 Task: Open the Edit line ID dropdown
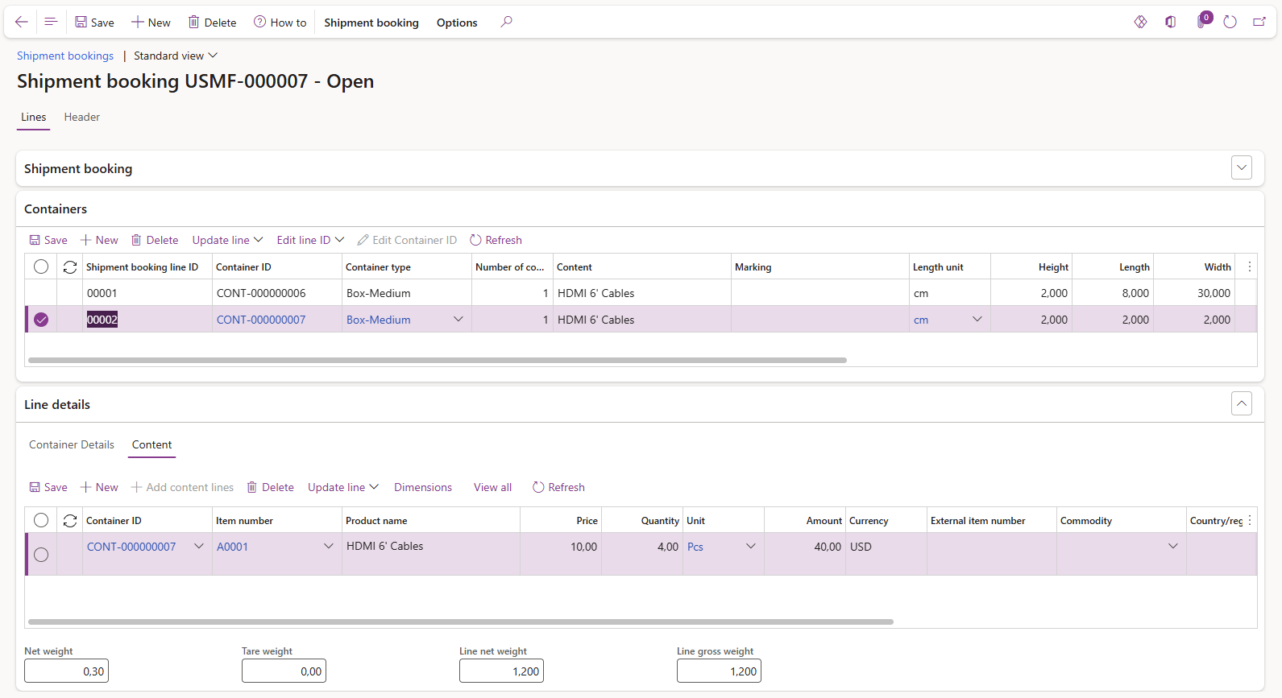(310, 240)
